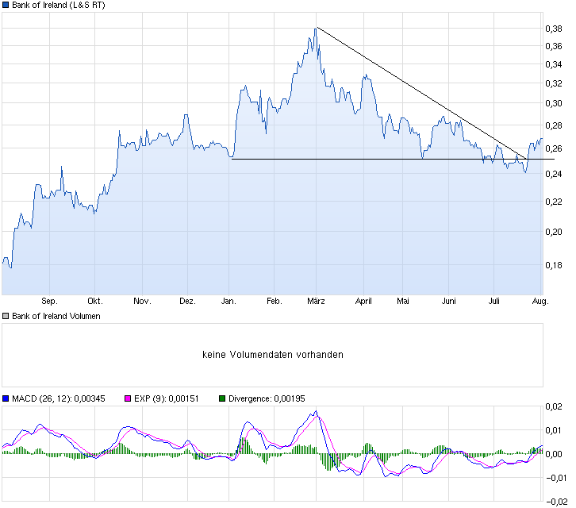This screenshot has width=576, height=508.
Task: Click the 0,32 price axis value
Action: (x=554, y=84)
